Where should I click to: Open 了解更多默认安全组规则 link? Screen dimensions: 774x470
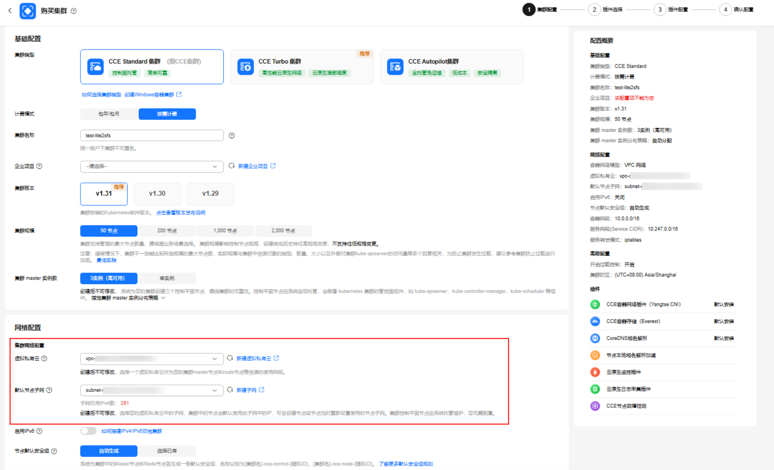pos(406,464)
